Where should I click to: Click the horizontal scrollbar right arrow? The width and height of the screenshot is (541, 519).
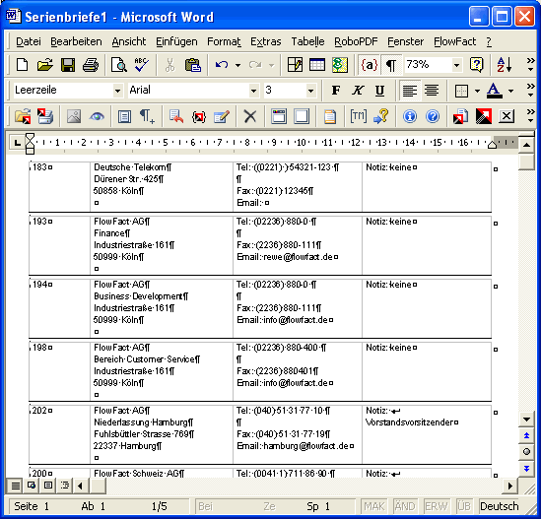(x=510, y=486)
